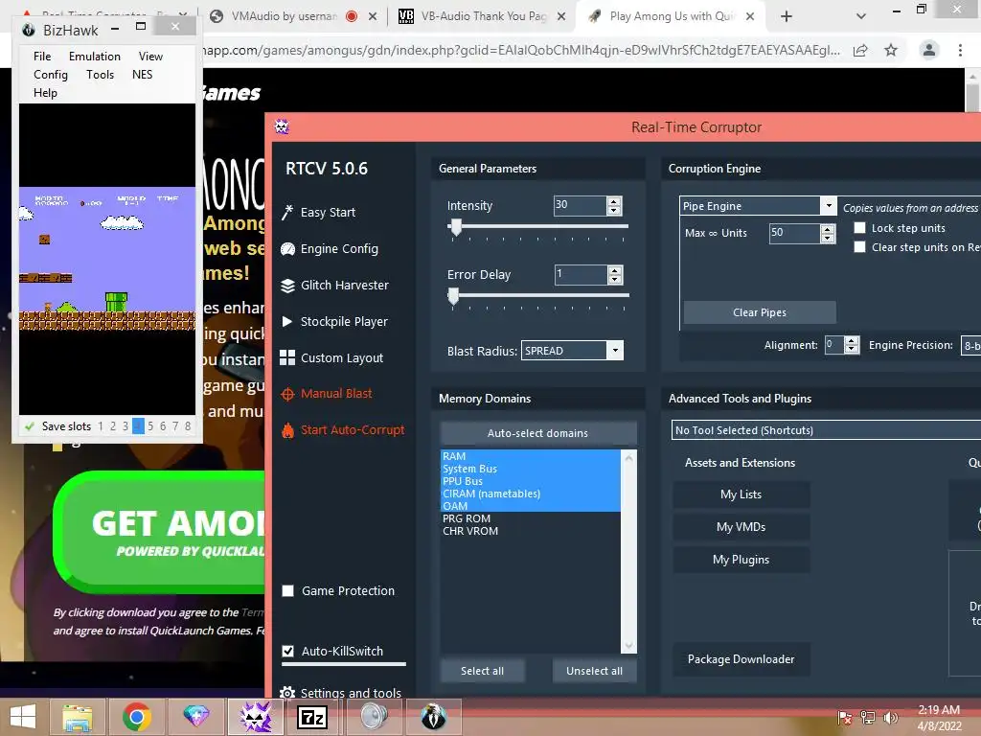The height and width of the screenshot is (736, 981).
Task: Open BizHawk icon in taskbar
Action: click(x=433, y=717)
